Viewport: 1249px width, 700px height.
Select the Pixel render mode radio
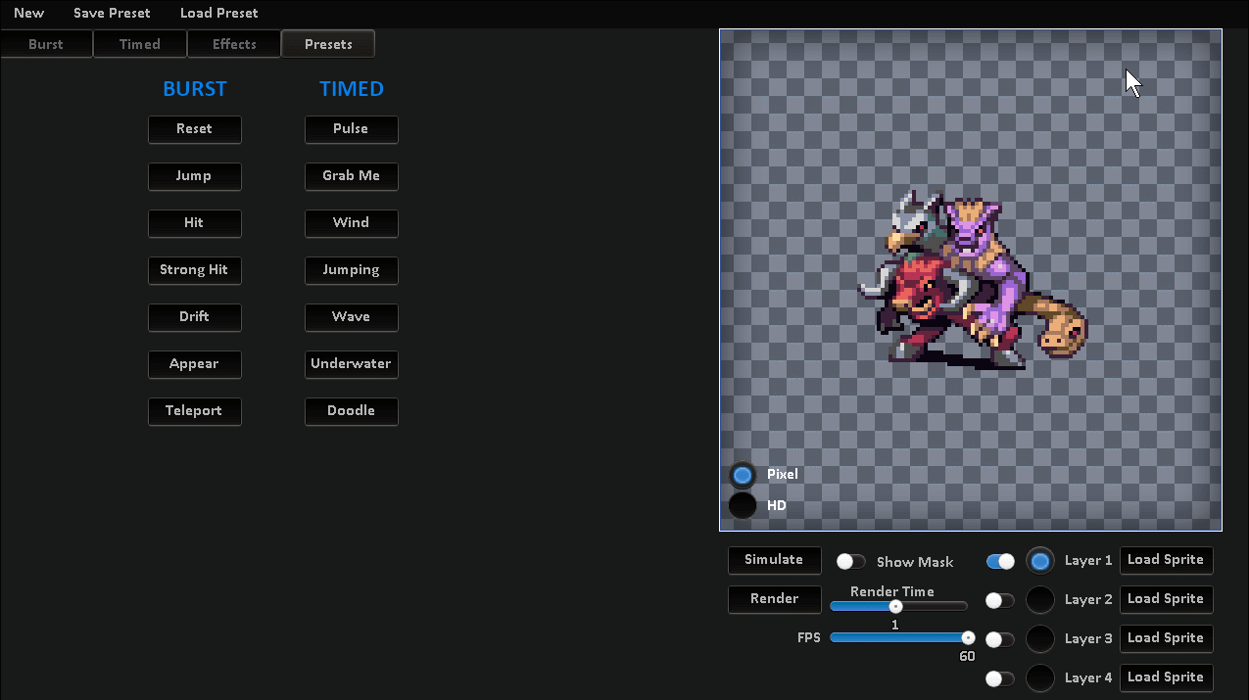pyautogui.click(x=743, y=475)
